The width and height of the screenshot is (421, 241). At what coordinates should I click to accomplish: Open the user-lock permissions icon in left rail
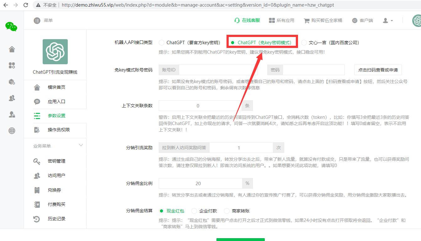(x=12, y=114)
